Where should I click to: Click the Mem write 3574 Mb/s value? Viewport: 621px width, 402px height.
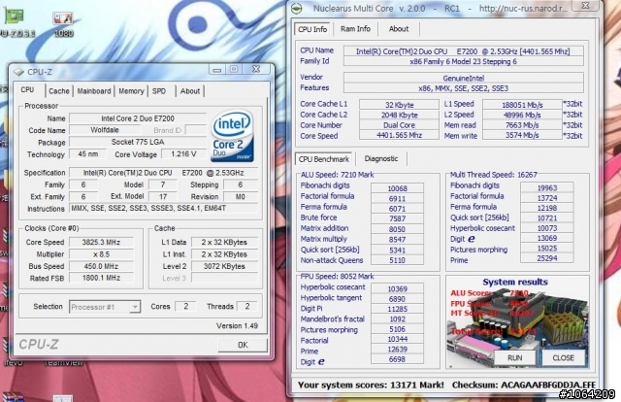tap(522, 135)
